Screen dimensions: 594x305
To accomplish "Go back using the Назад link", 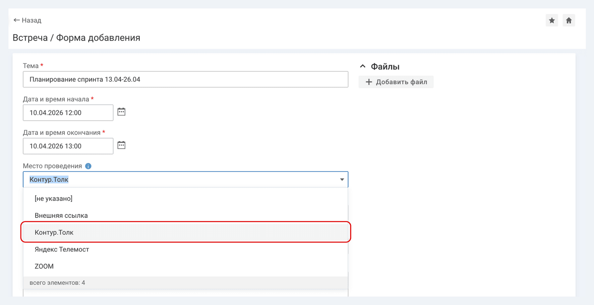I will [x=28, y=20].
